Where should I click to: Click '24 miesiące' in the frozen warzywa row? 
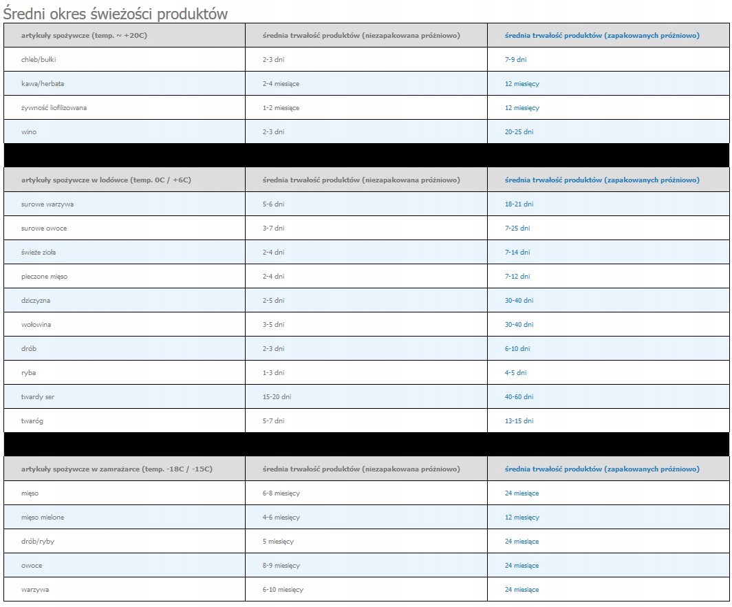pyautogui.click(x=522, y=590)
